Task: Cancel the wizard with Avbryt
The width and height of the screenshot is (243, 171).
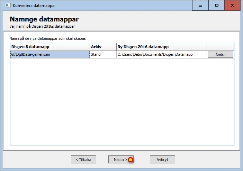Action: click(x=162, y=159)
